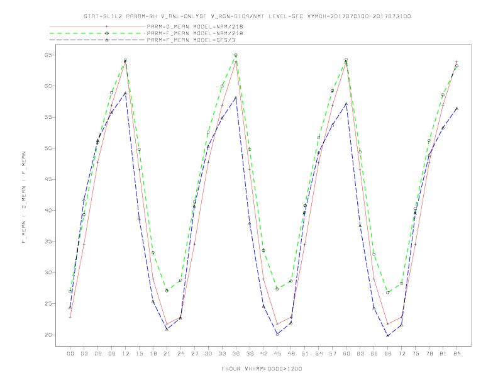This screenshot has width=498, height=385.
Task: Click the x-axis label FHOUR VHHMM:0000>1200
Action: click(262, 369)
